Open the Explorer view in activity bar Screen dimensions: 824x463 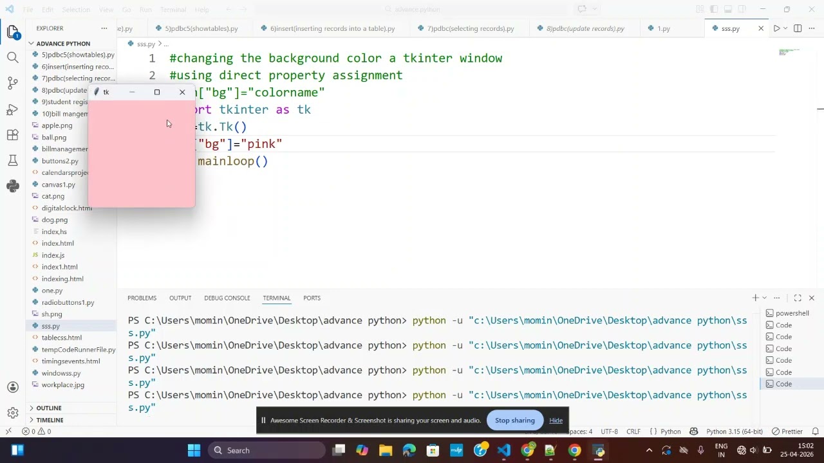pyautogui.click(x=13, y=32)
